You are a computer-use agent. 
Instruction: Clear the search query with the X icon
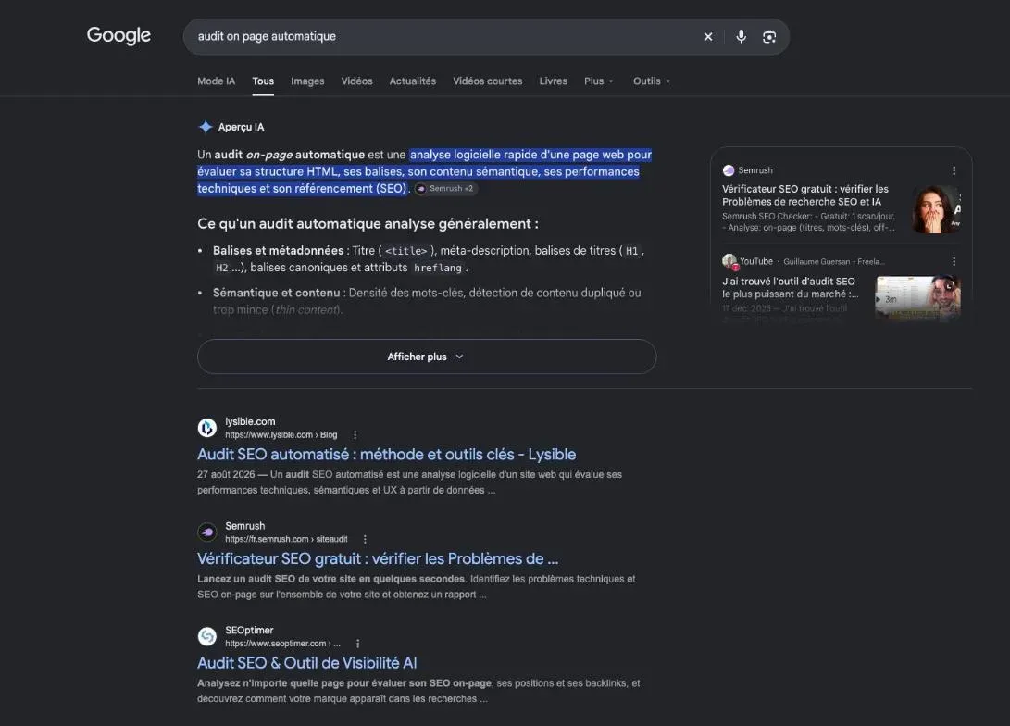click(x=708, y=37)
